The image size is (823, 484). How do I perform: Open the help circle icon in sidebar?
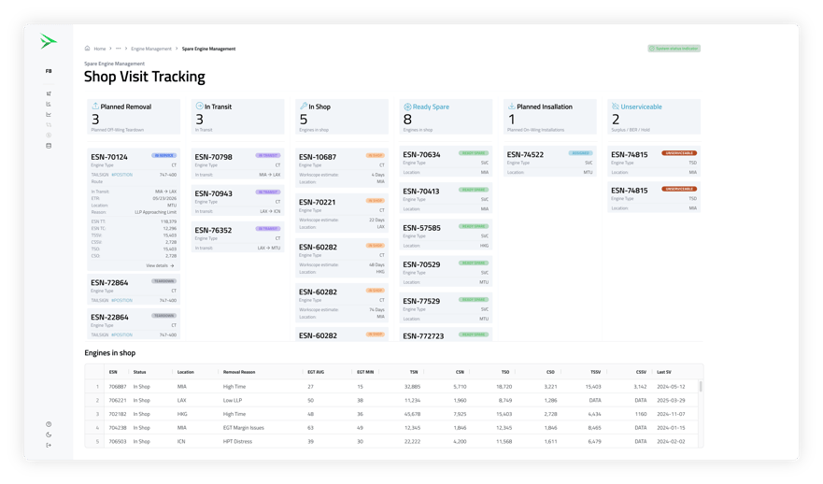[49, 424]
